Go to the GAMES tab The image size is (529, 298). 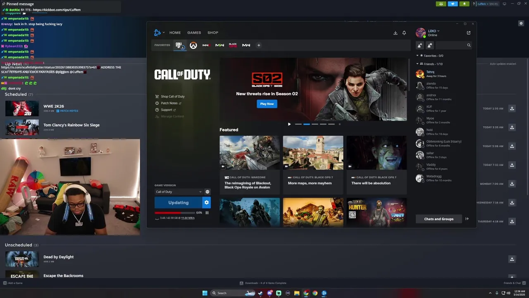point(194,33)
